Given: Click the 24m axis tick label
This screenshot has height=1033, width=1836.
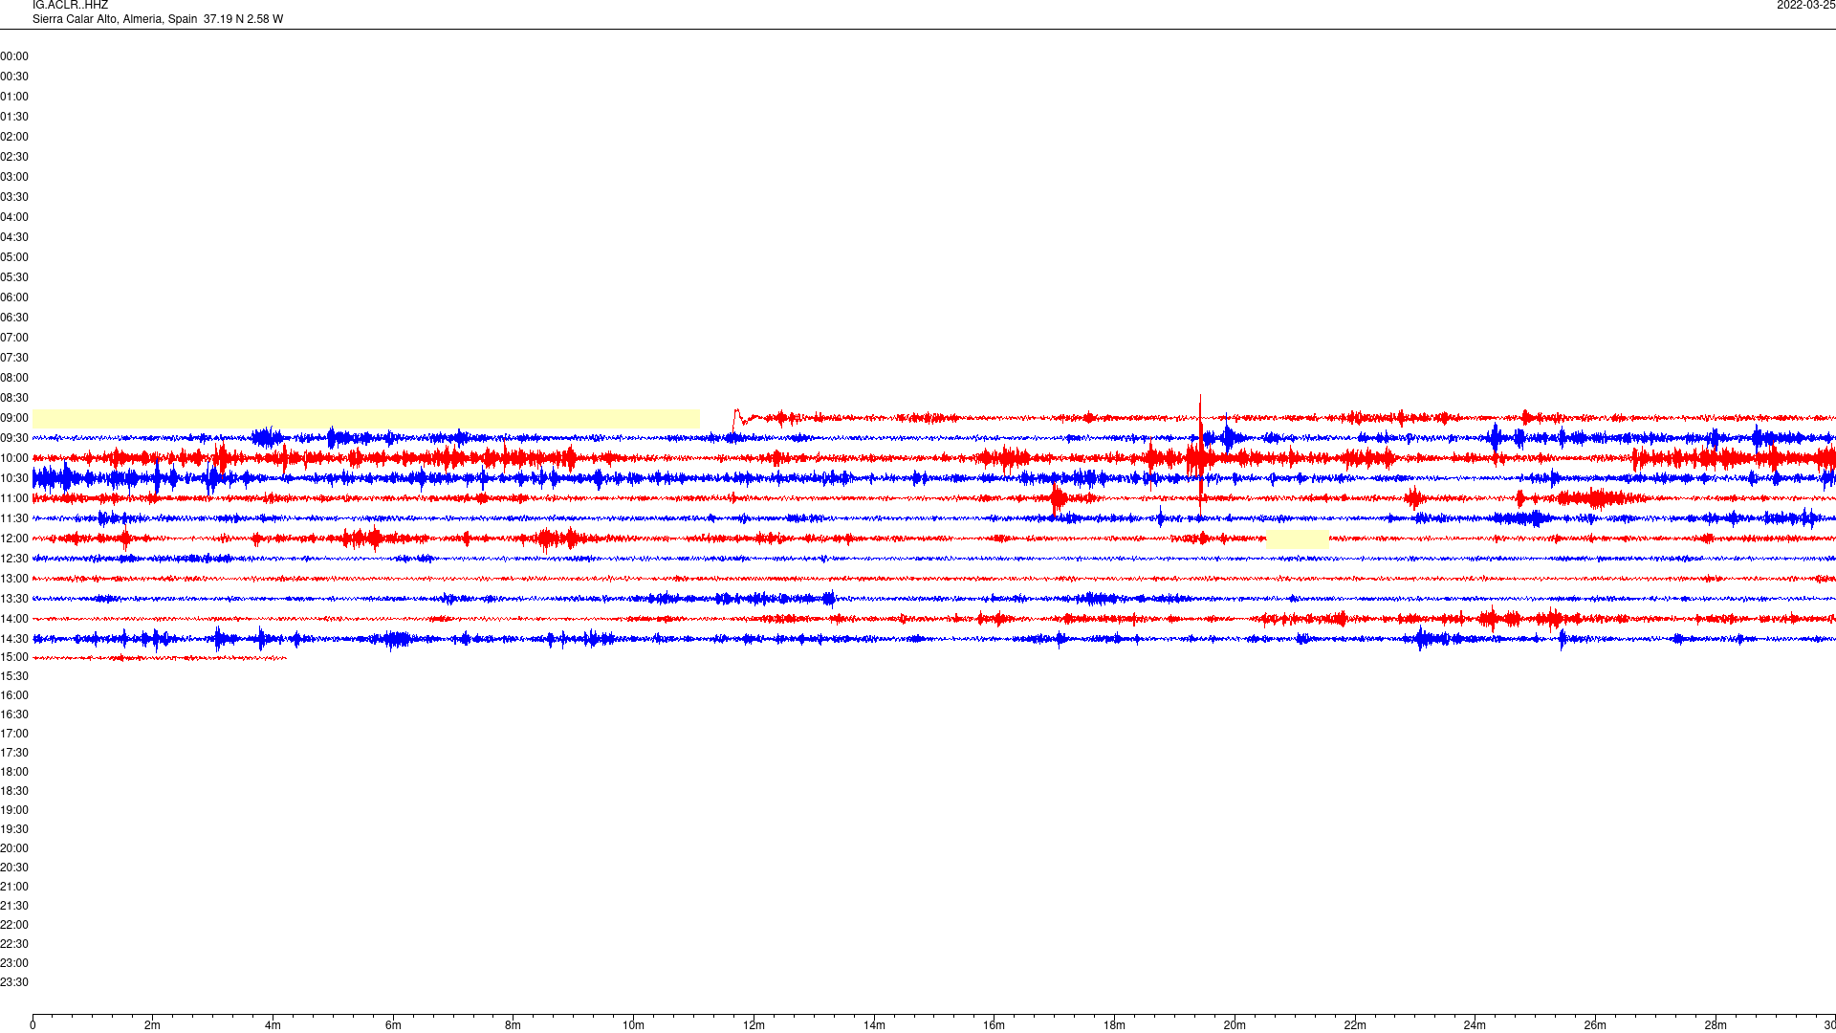Looking at the screenshot, I should (x=1475, y=1025).
